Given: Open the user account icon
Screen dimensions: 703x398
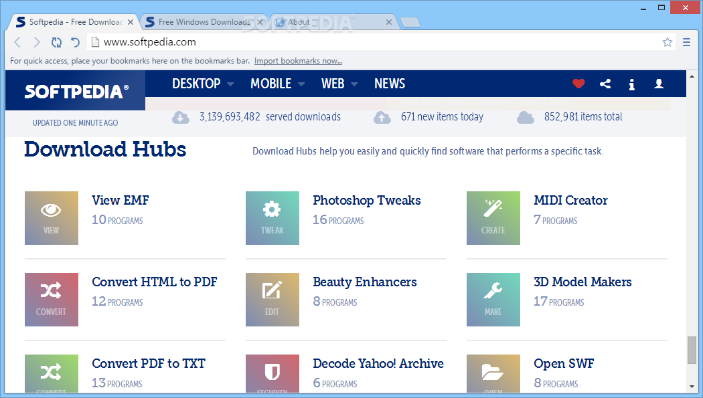Looking at the screenshot, I should (x=659, y=83).
